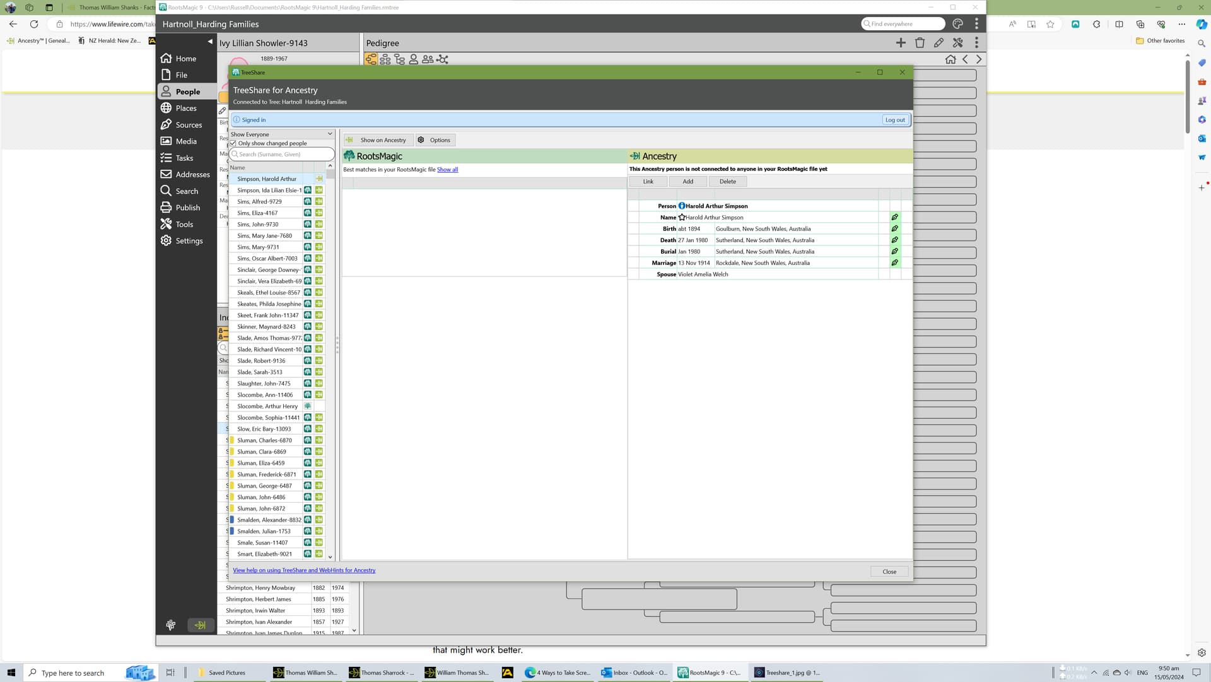Image resolution: width=1211 pixels, height=682 pixels.
Task: Click the add person plus icon
Action: point(901,43)
